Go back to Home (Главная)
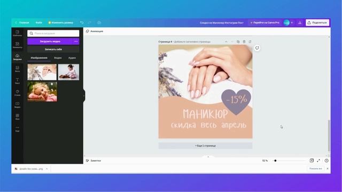 pos(22,22)
